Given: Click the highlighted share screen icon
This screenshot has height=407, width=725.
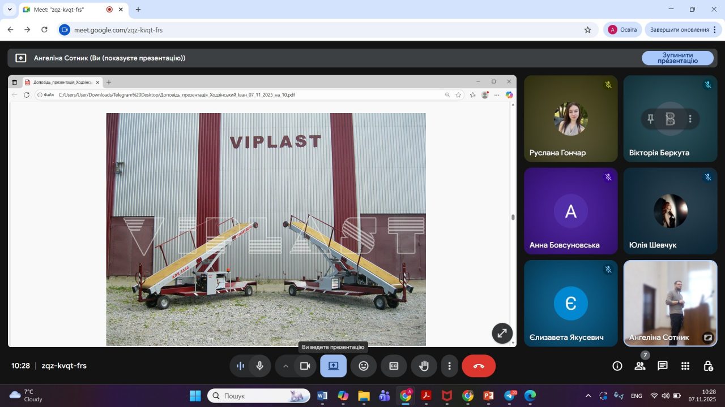Looking at the screenshot, I should coord(333,366).
